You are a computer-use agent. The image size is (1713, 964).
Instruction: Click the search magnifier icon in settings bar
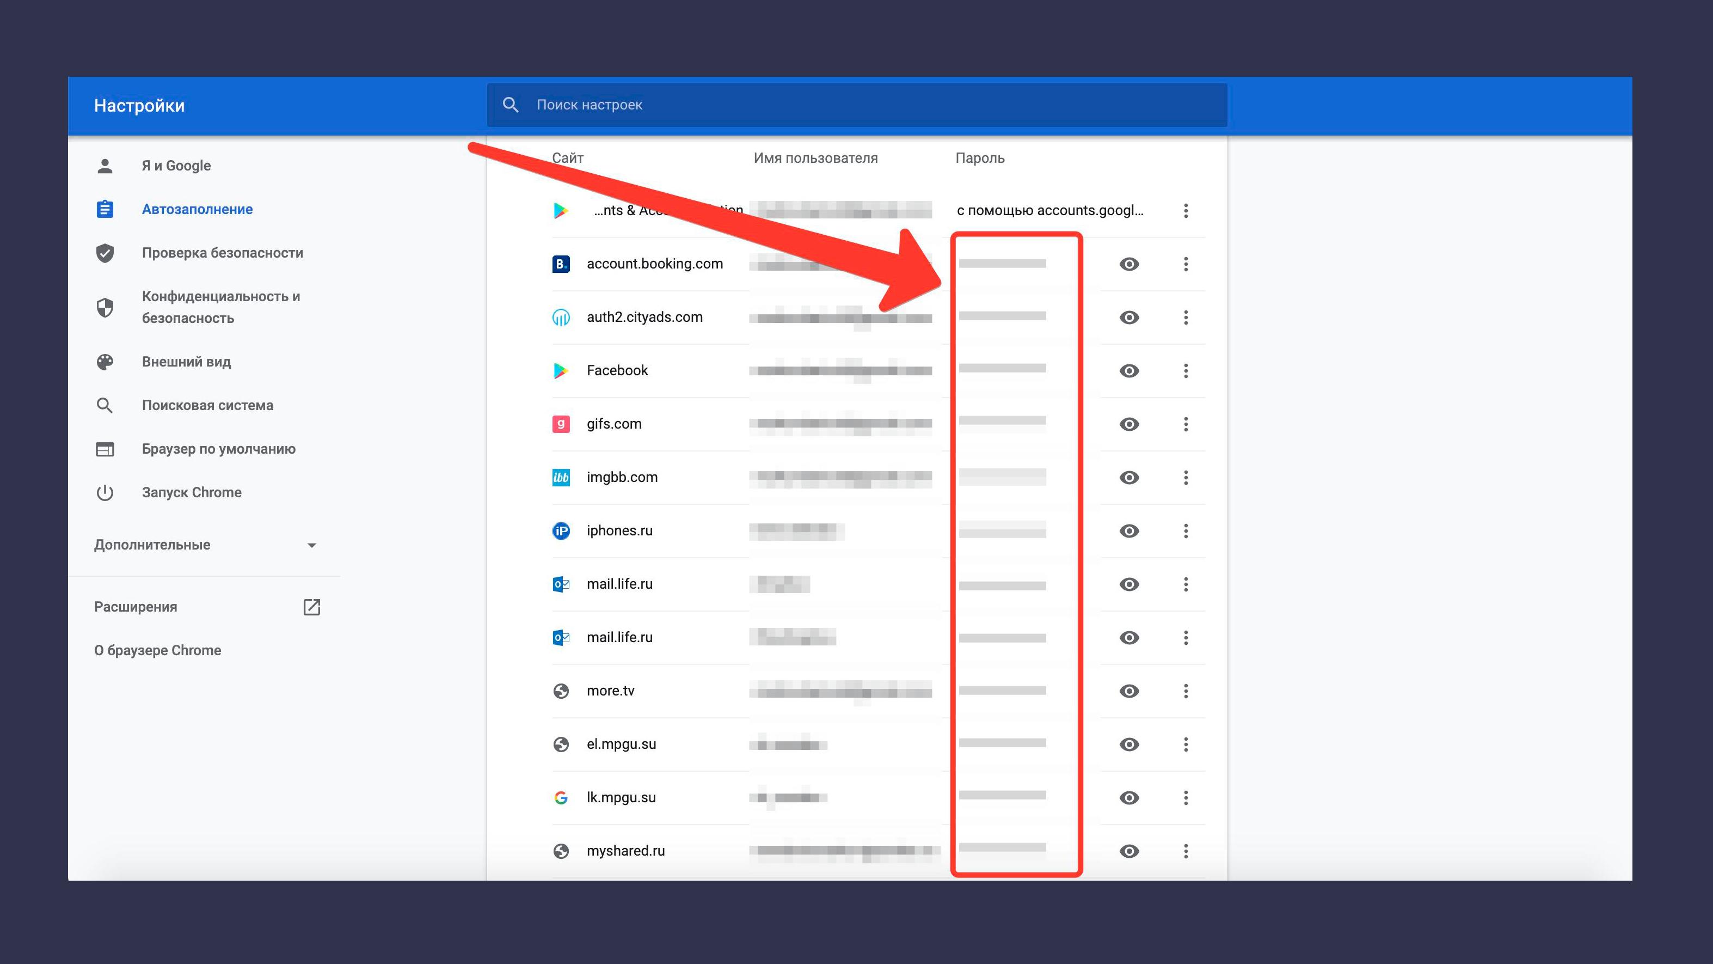(510, 105)
